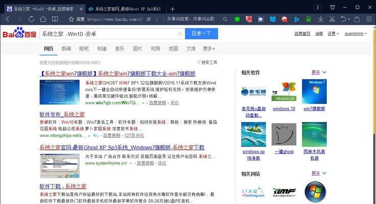The height and width of the screenshot is (204, 376).
Task: Open the 百度首页 link
Action: point(302,34)
